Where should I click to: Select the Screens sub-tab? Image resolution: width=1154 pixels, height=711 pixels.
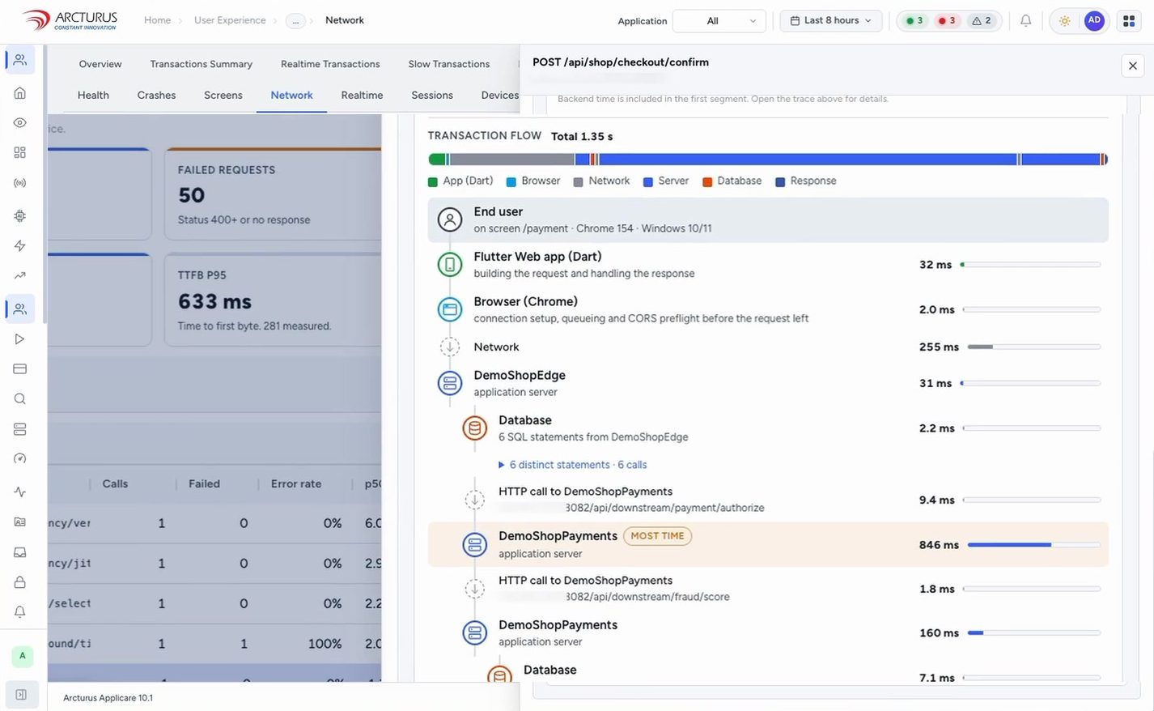pyautogui.click(x=223, y=95)
